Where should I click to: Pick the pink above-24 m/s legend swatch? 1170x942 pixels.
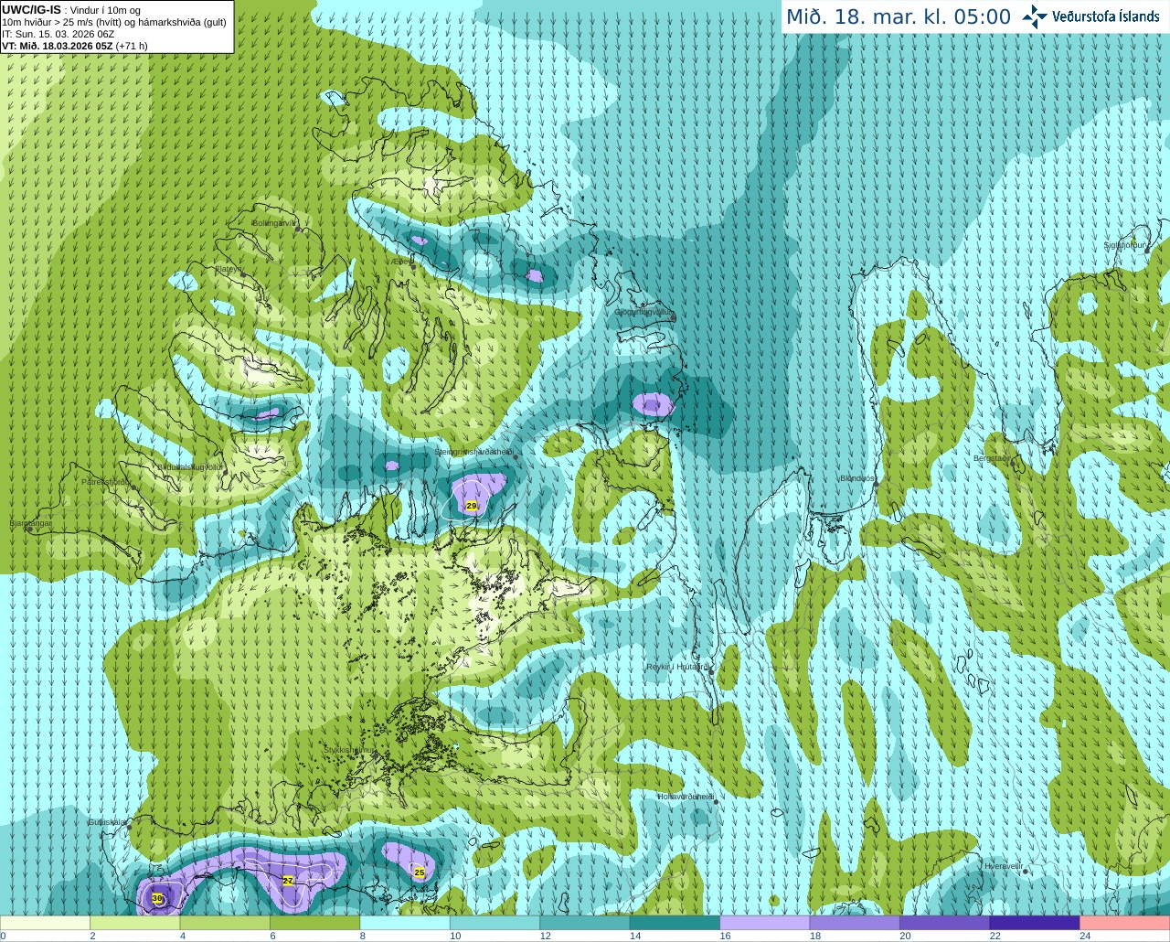point(1125,923)
